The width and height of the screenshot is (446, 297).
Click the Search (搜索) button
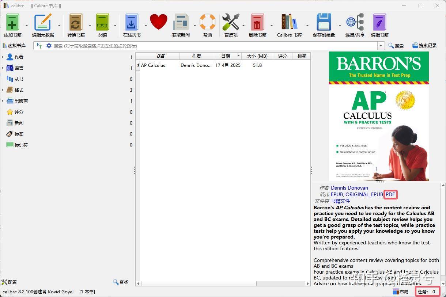pyautogui.click(x=396, y=46)
